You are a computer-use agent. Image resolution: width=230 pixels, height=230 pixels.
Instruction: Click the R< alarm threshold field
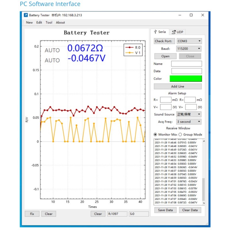[x=166, y=100]
